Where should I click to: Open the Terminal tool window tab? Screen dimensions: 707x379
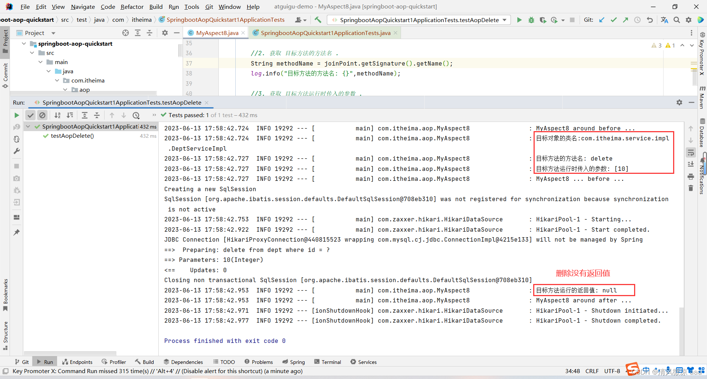point(327,362)
